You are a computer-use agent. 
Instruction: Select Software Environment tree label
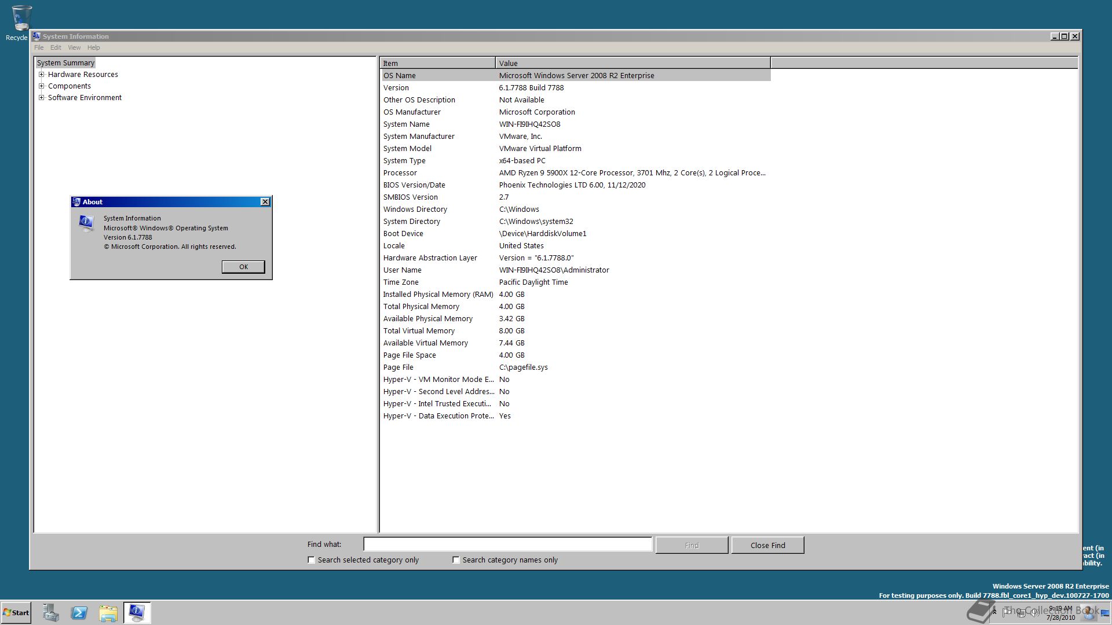(85, 98)
